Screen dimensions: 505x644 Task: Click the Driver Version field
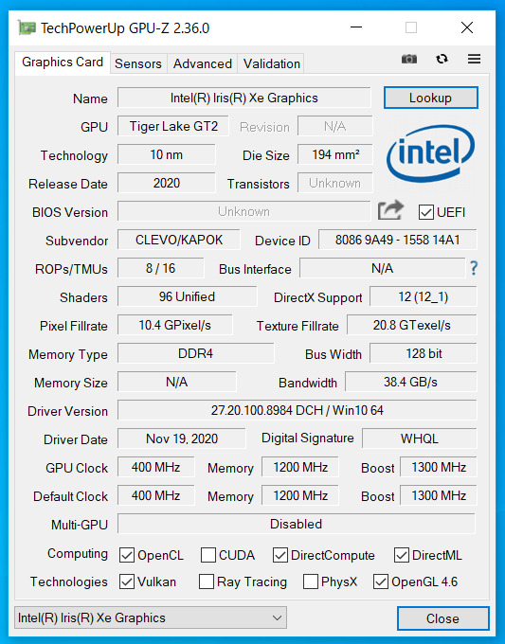coord(298,410)
